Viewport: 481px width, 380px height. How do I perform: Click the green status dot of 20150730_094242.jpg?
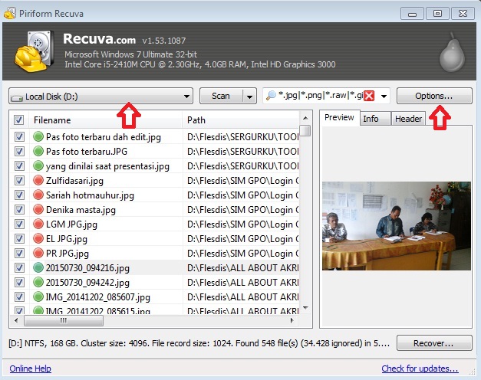click(38, 282)
